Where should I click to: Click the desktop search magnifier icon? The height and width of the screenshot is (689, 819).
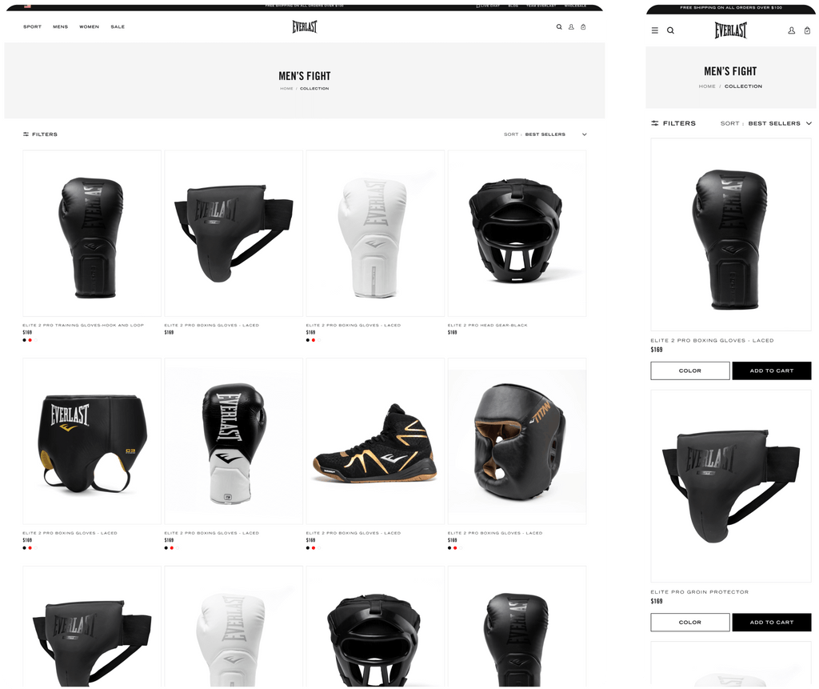pyautogui.click(x=559, y=26)
